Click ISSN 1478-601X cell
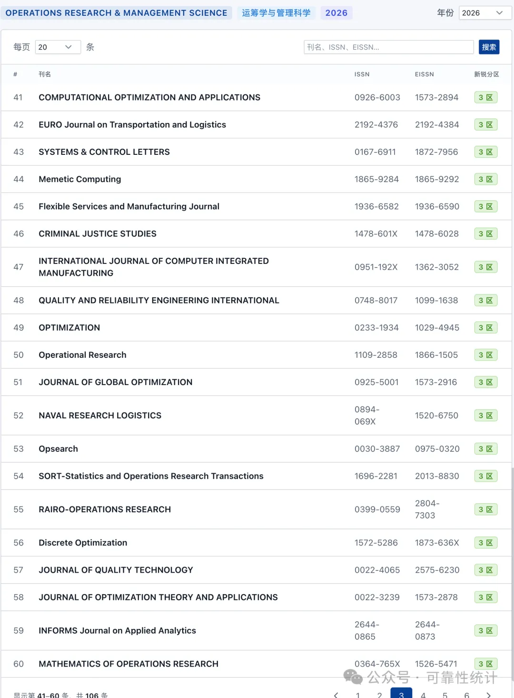The height and width of the screenshot is (698, 514). pos(376,233)
